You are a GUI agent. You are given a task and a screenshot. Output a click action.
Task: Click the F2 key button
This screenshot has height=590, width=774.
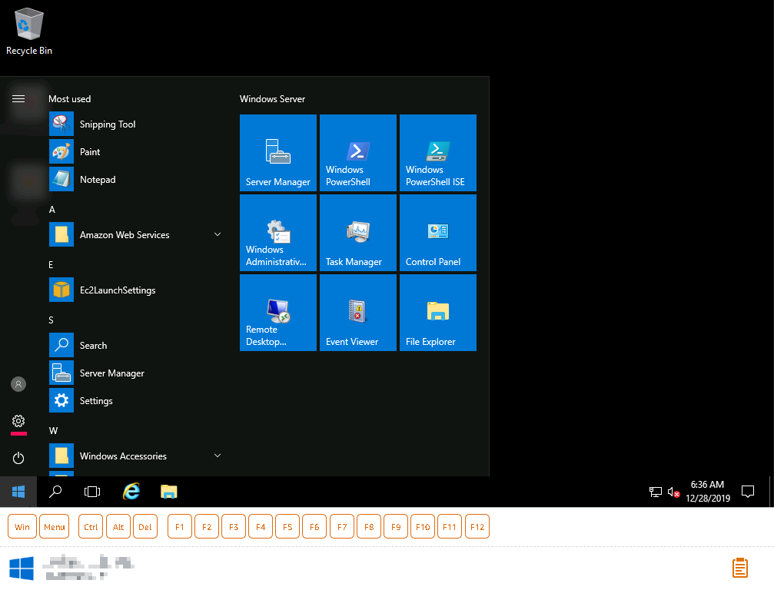click(x=207, y=527)
